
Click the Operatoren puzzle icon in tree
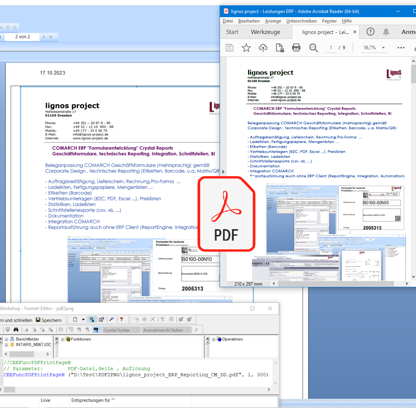tap(219, 339)
